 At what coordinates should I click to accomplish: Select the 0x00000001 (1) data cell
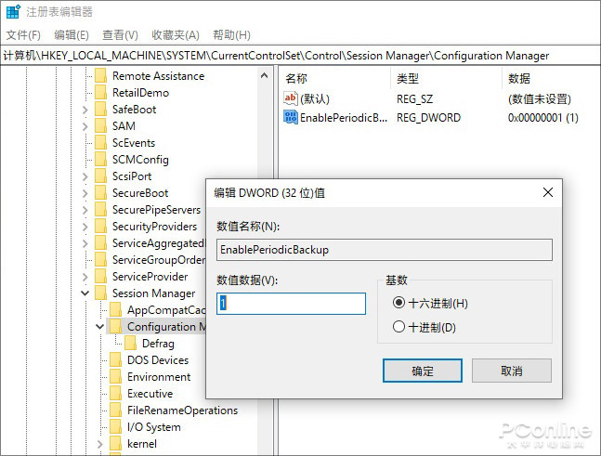tap(543, 118)
